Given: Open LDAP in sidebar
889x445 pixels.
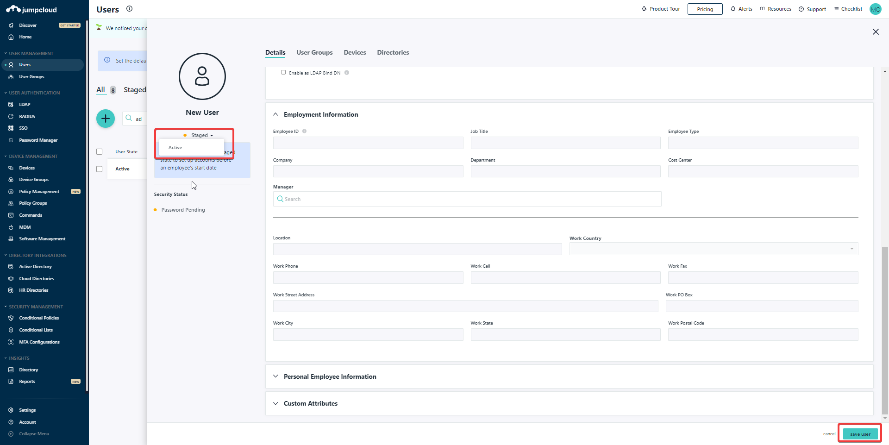Looking at the screenshot, I should tap(25, 105).
